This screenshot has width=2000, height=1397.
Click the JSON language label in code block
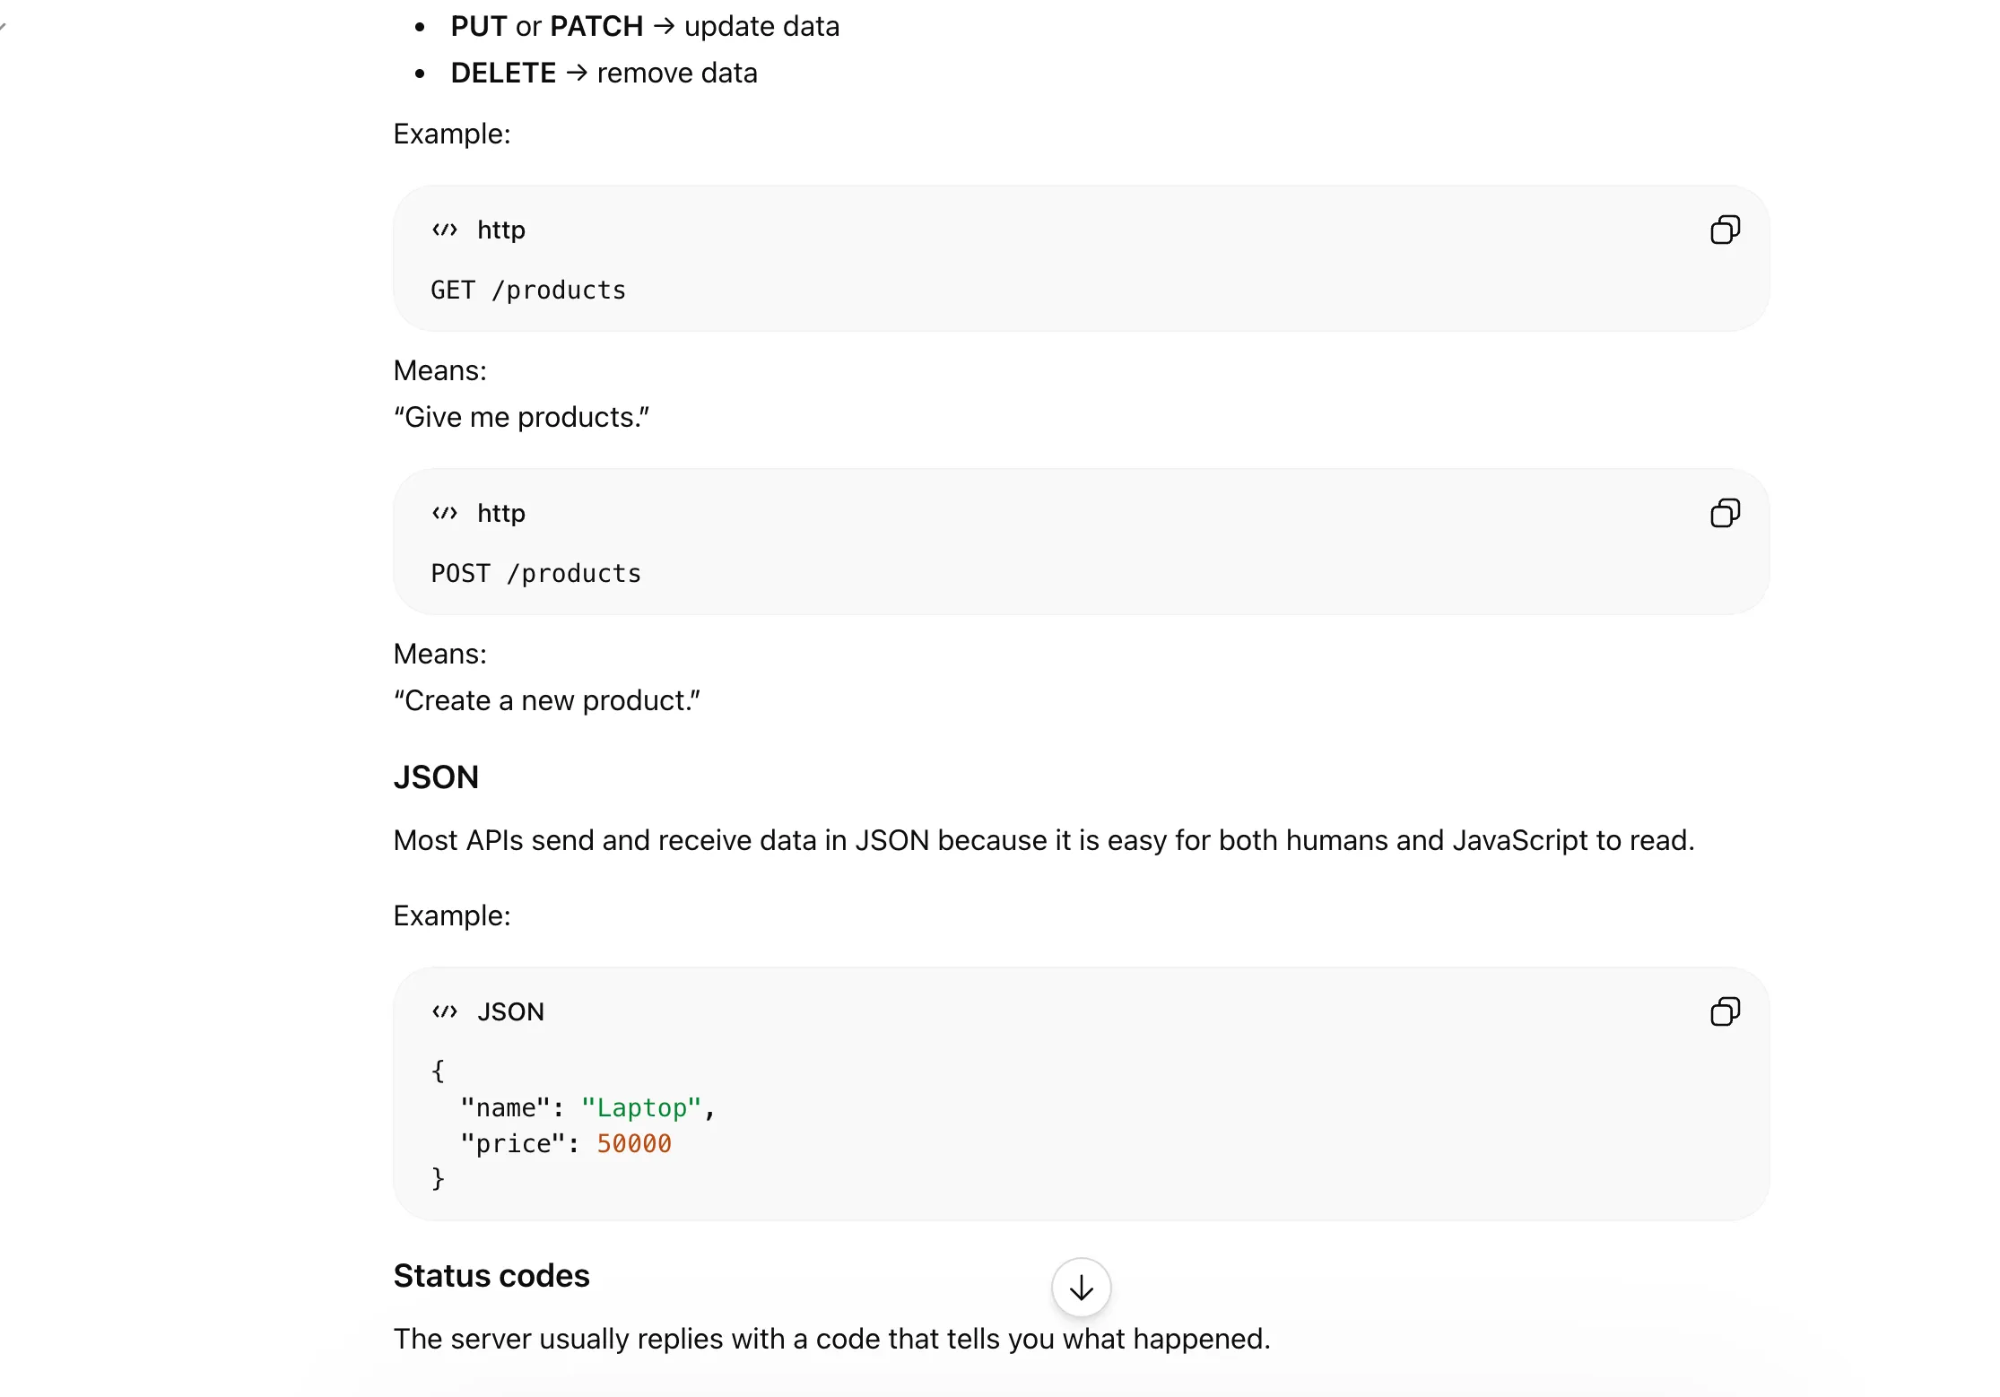click(x=510, y=1012)
